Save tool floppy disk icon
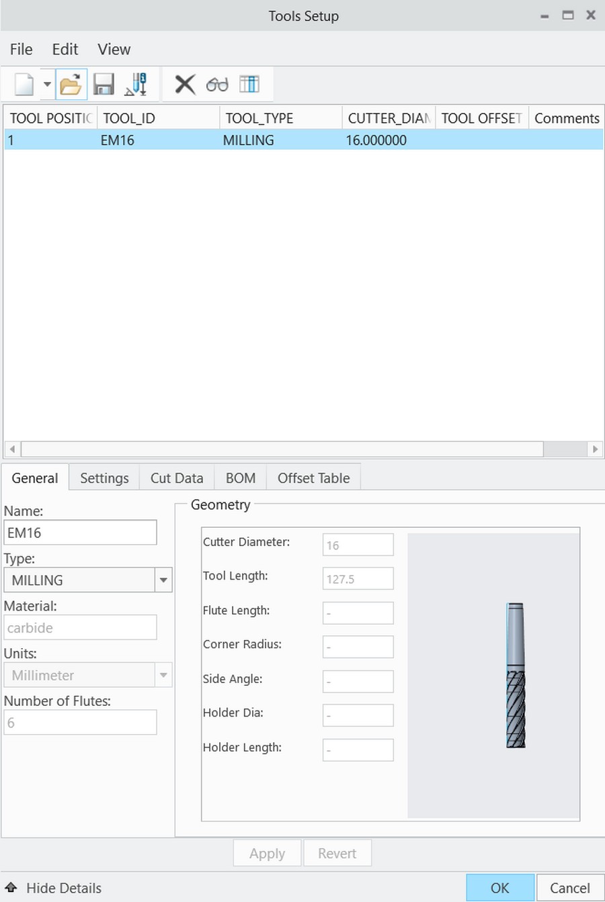The image size is (605, 902). click(x=104, y=85)
